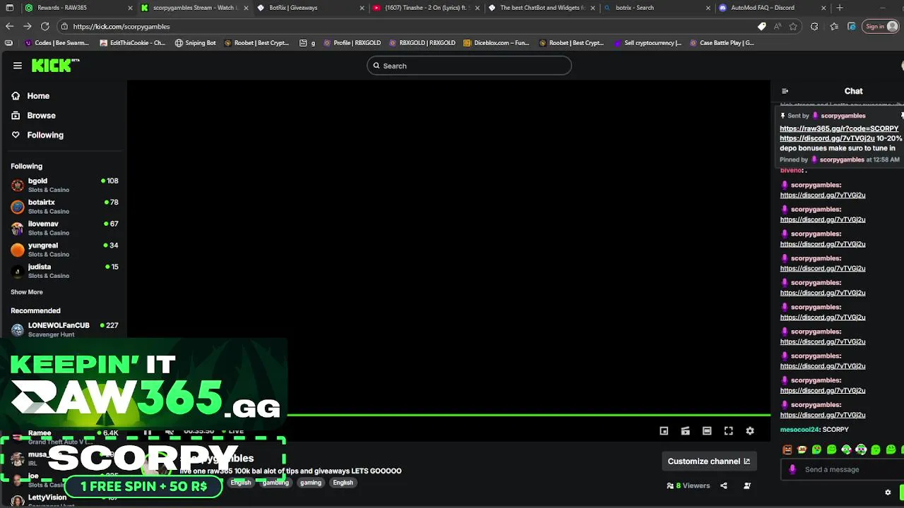Click mesocool24 username in chat
The height and width of the screenshot is (508, 904).
[799, 430]
